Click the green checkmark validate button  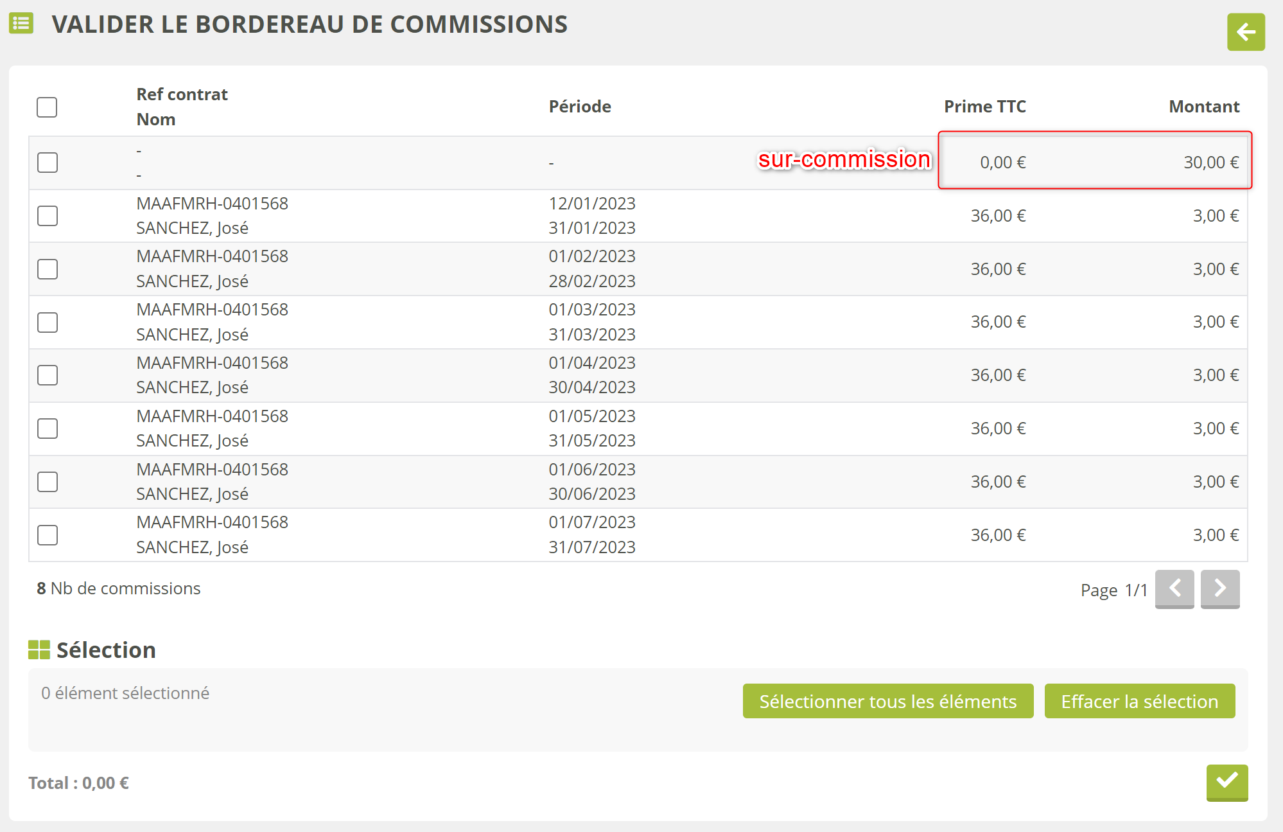(x=1226, y=781)
